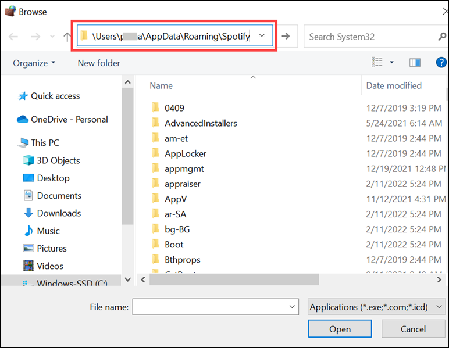Expand the view options dropdown arrow

(x=392, y=63)
